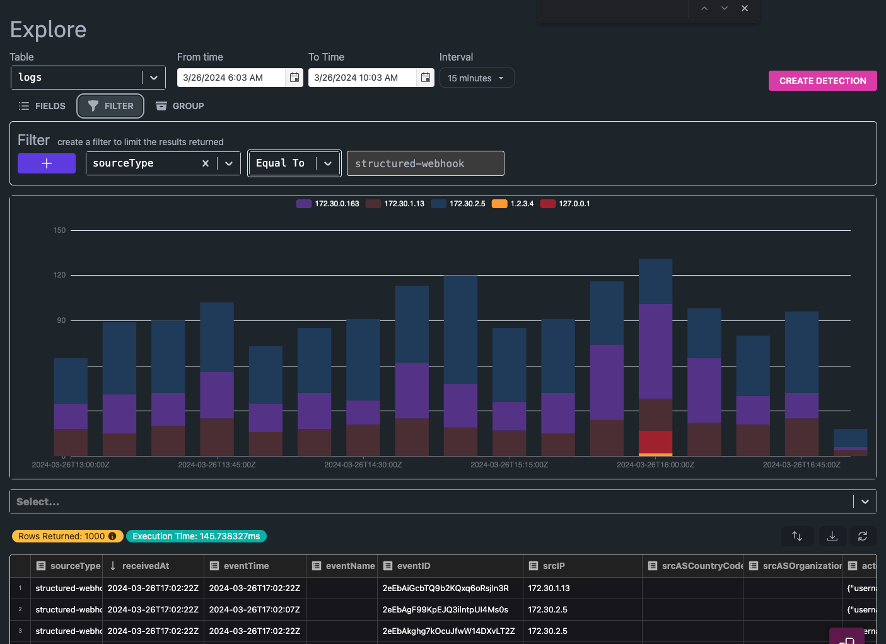886x644 pixels.
Task: Clear the sourceType filter field with X
Action: pyautogui.click(x=205, y=163)
